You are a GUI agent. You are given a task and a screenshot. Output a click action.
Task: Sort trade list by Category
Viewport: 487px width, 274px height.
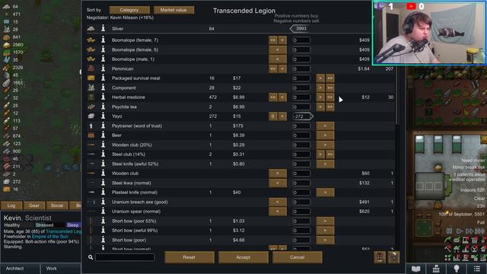tap(129, 10)
